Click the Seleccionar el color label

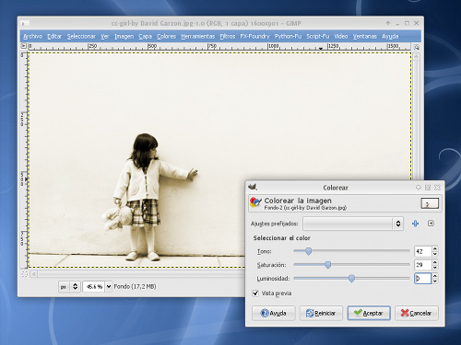click(281, 238)
